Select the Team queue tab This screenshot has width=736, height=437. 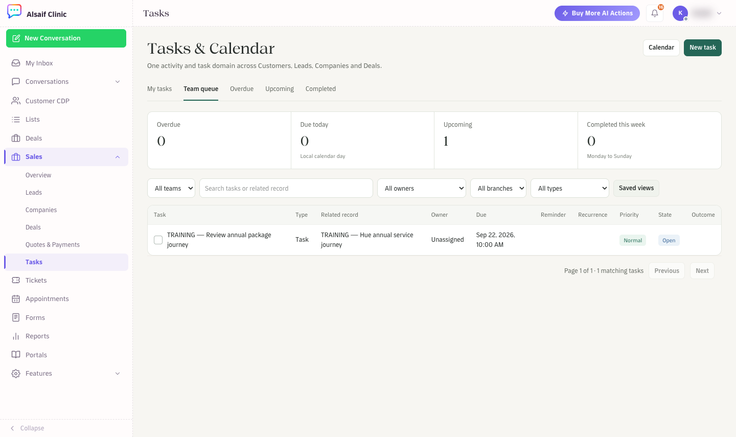click(x=201, y=89)
